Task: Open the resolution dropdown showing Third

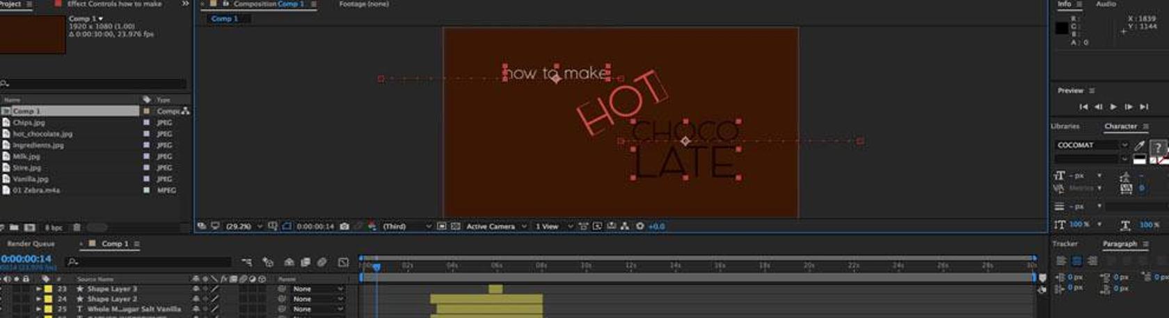Action: [407, 226]
